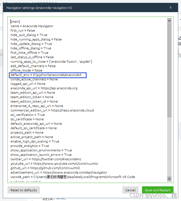Click the 'last_status_is_offline = False' line
Viewport: 181px width, 201px height.
coord(32,57)
